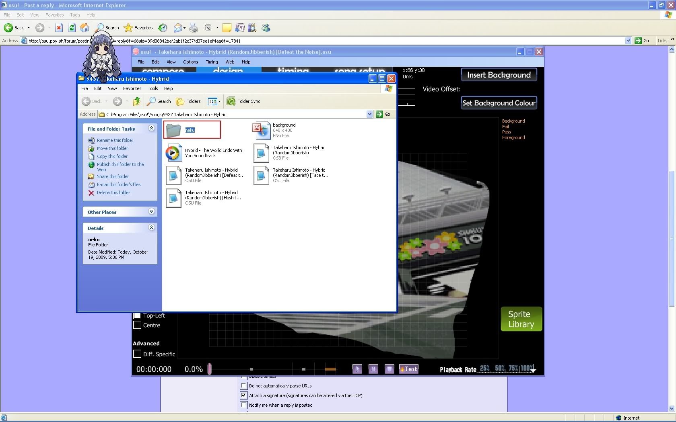
Task: Click the IE History icon
Action: (163, 28)
